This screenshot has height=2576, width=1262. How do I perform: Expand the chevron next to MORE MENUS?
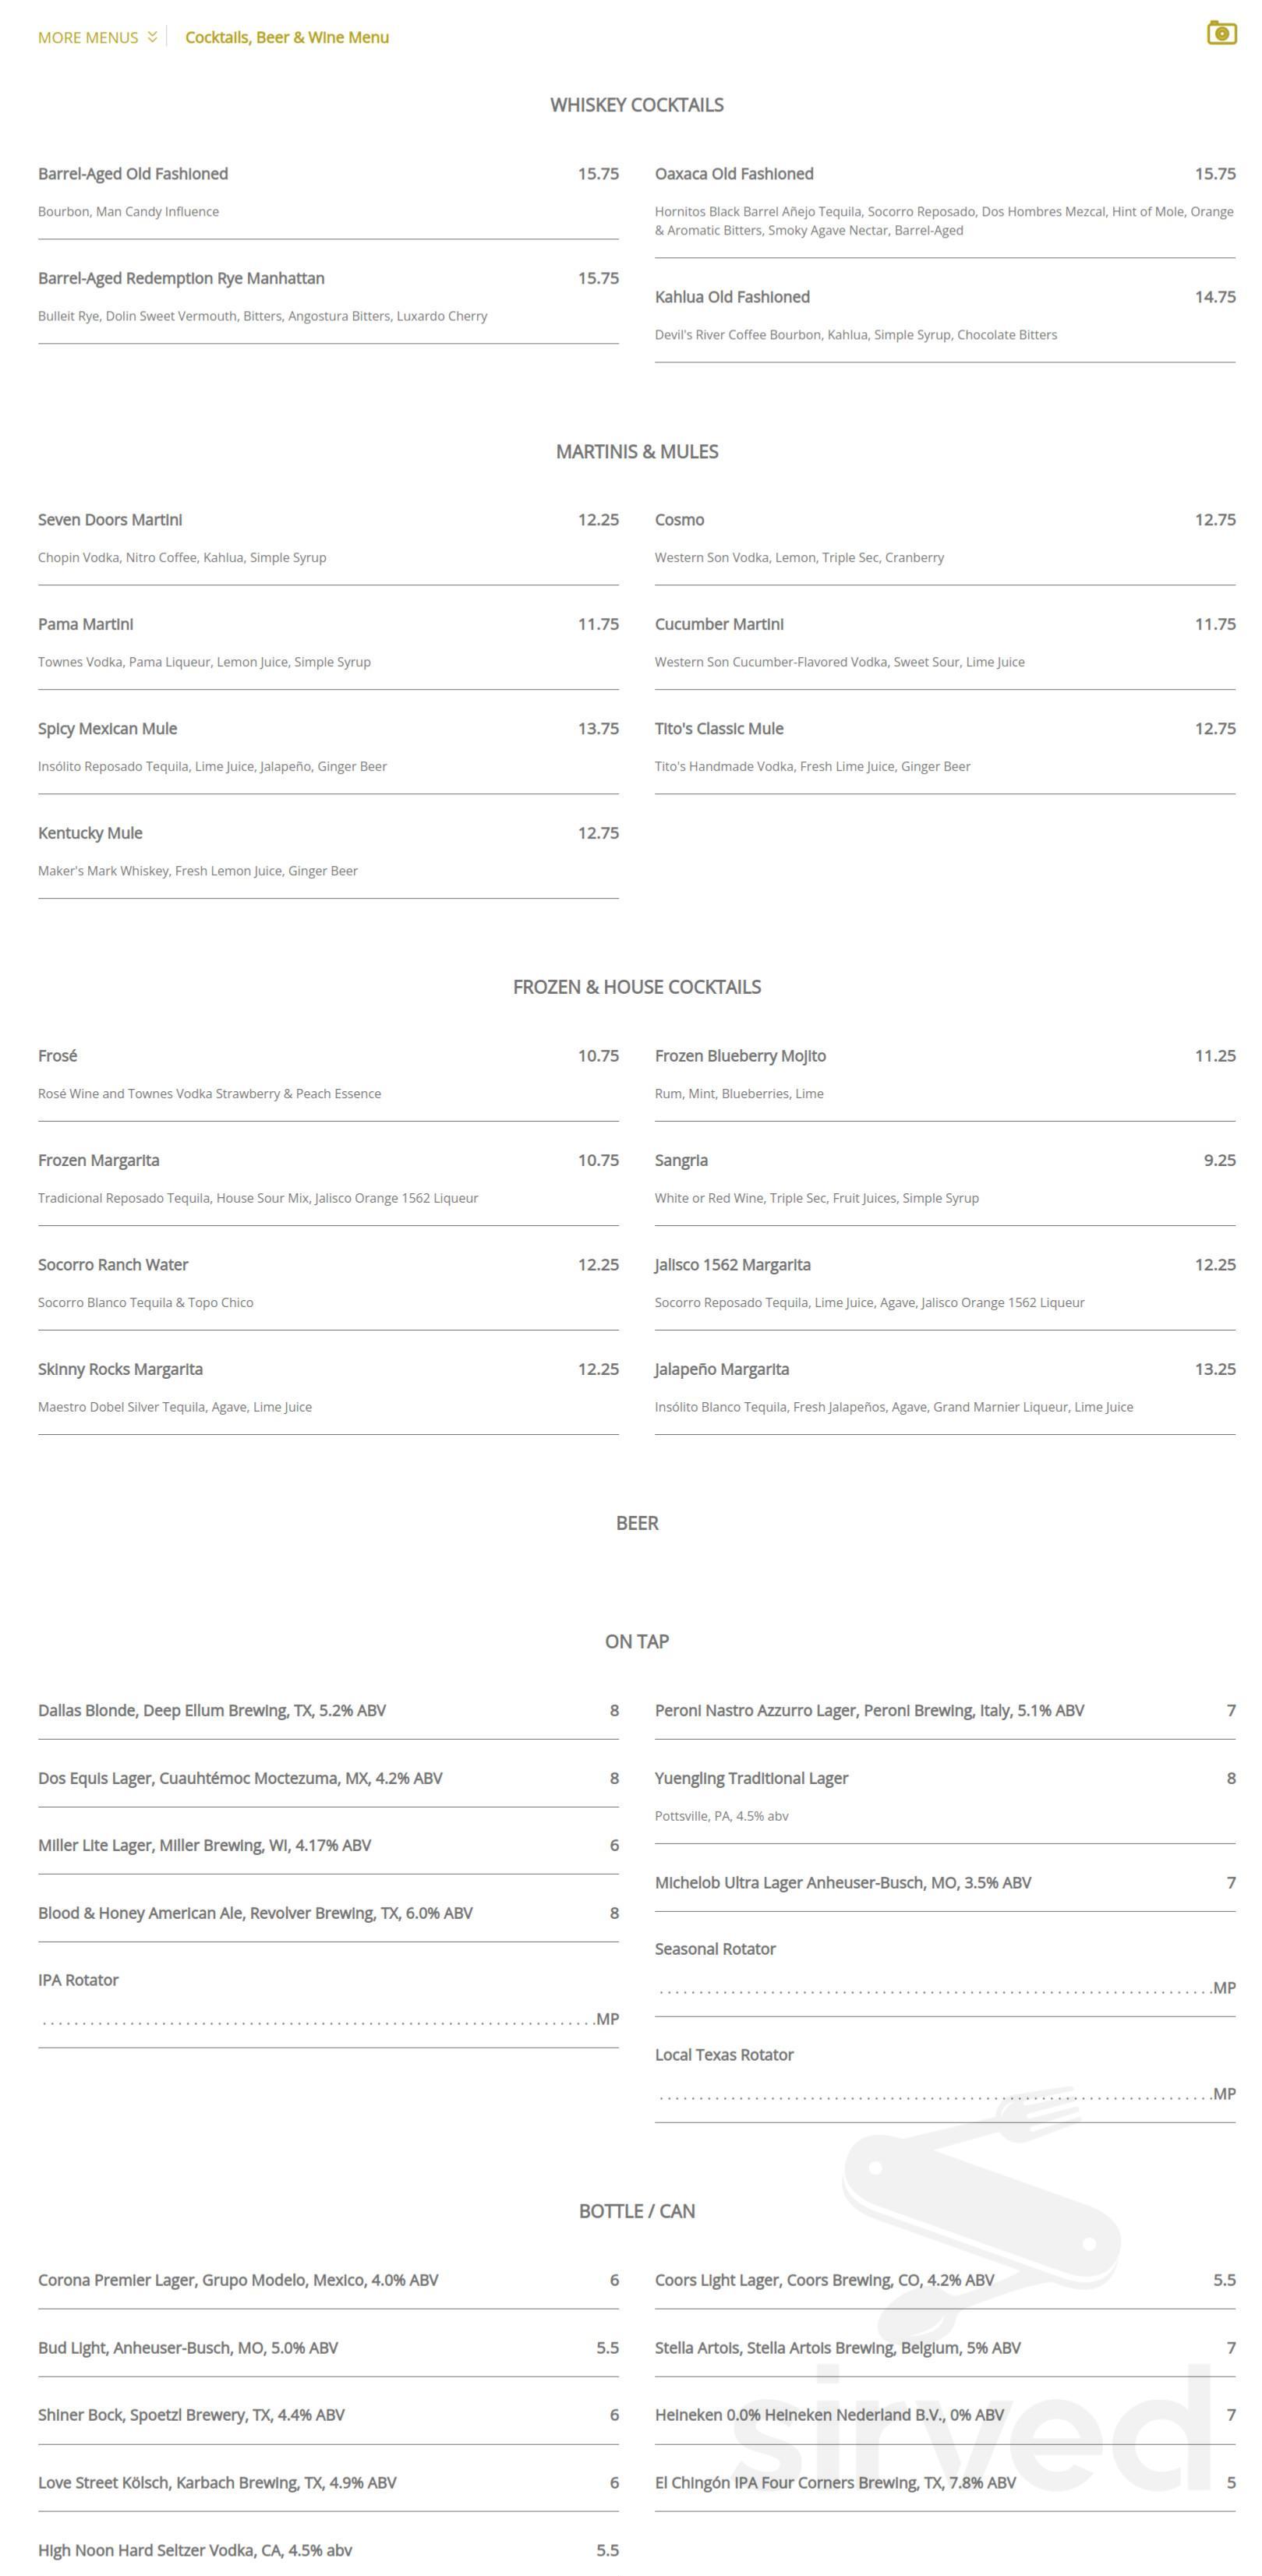click(152, 37)
